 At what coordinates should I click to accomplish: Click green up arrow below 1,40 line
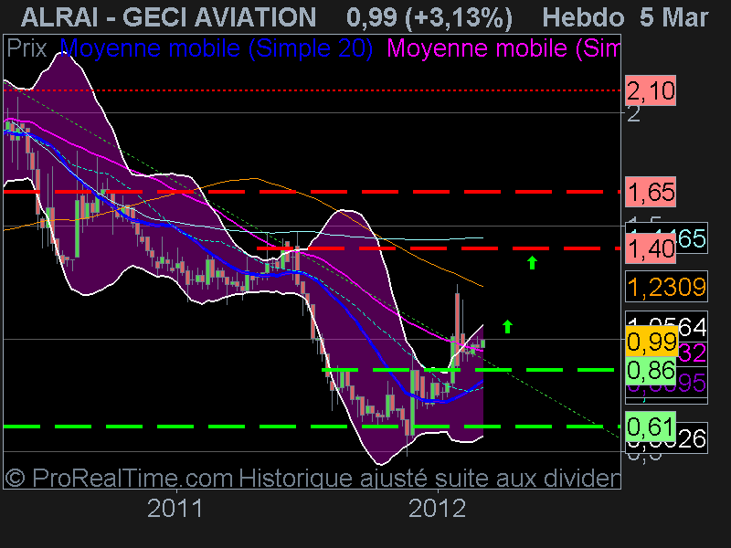coord(532,262)
